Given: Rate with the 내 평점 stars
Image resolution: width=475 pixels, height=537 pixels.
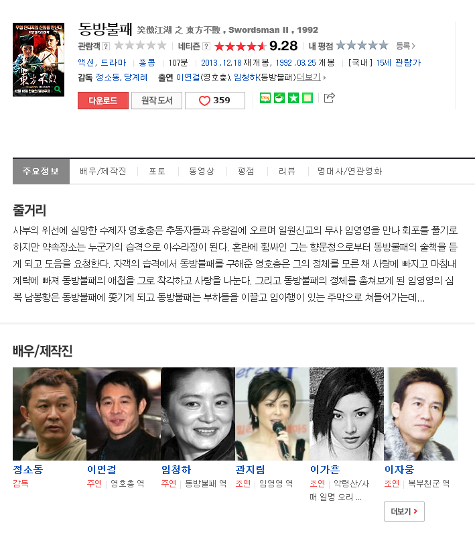Looking at the screenshot, I should pos(362,45).
